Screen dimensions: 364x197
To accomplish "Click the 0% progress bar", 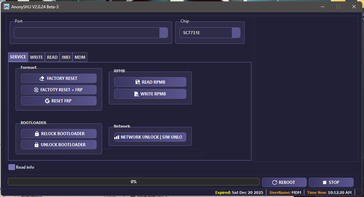I will (134, 182).
